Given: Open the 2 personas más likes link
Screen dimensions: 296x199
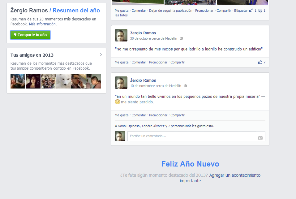Looking at the screenshot, I should [x=180, y=126].
